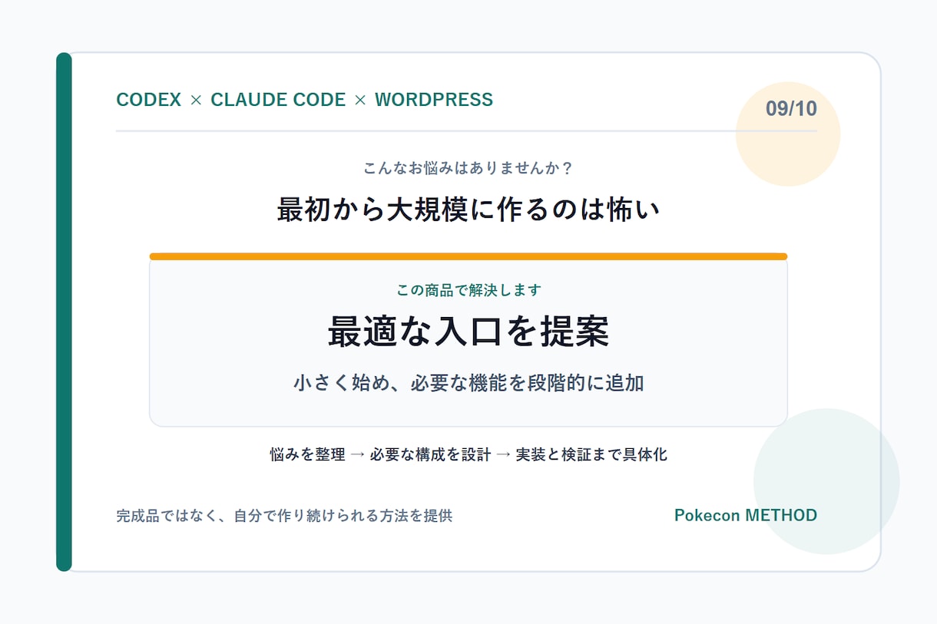
Task: Click the footer text "完成品ではなく、自分で作り続けられる方法を提供"
Action: tap(284, 515)
